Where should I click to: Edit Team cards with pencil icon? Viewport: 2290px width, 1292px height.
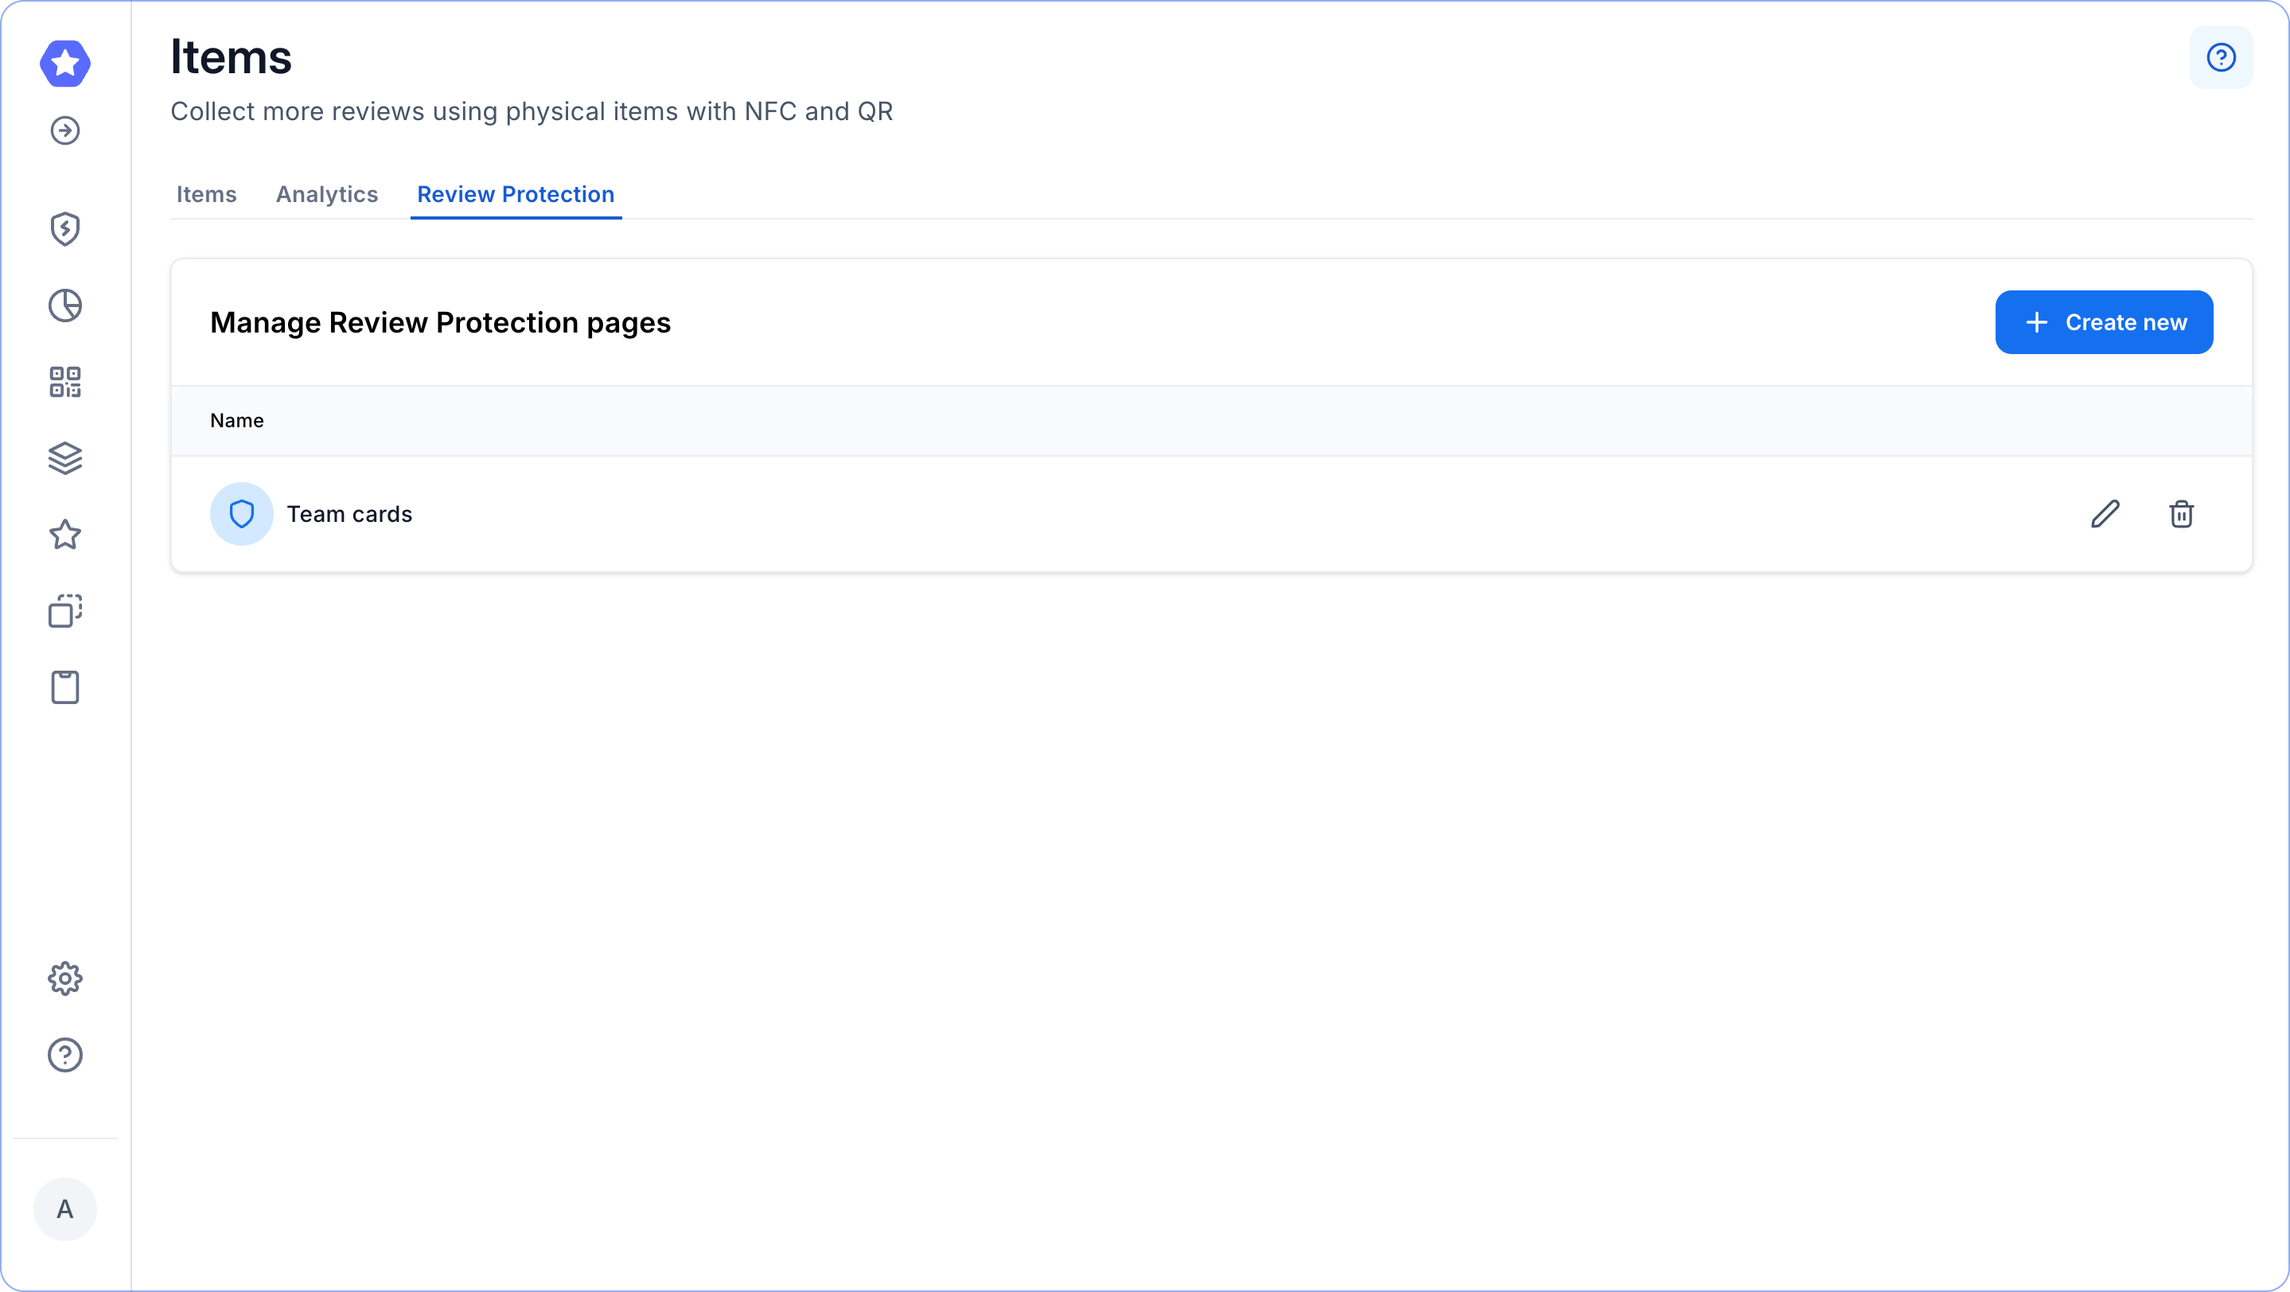click(x=2105, y=514)
